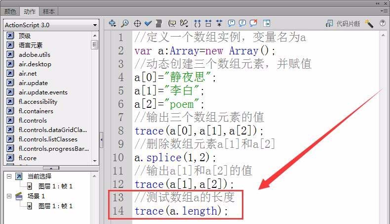Click code line a[0]="静夜思";
Image resolution: width=390 pixels, height=224 pixels.
pyautogui.click(x=175, y=77)
